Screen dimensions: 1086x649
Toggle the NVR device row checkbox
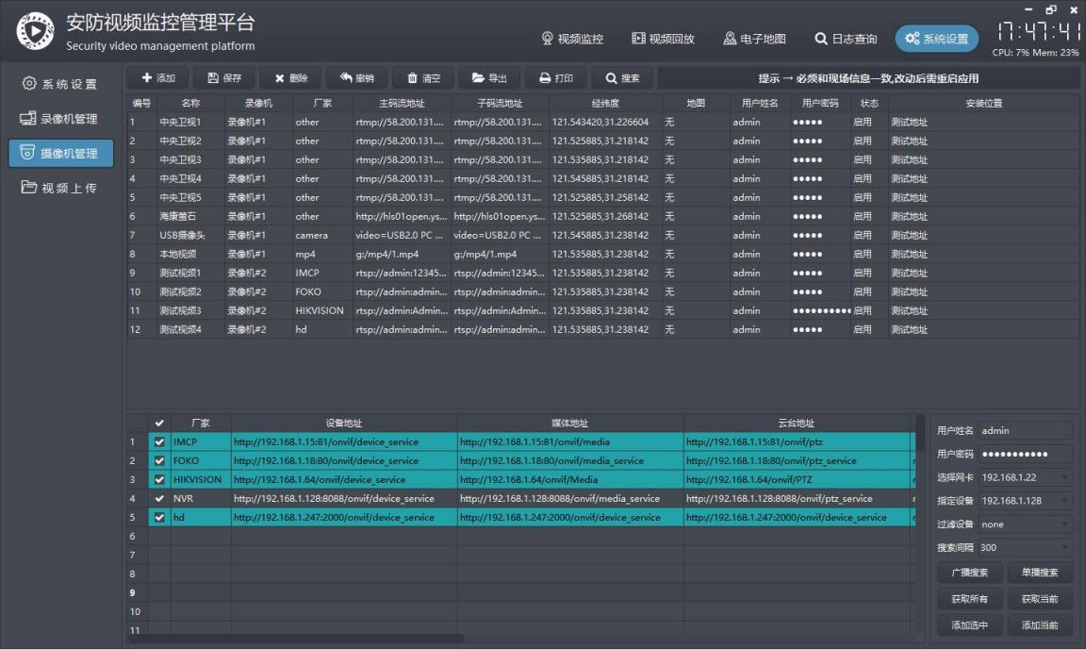coord(159,498)
